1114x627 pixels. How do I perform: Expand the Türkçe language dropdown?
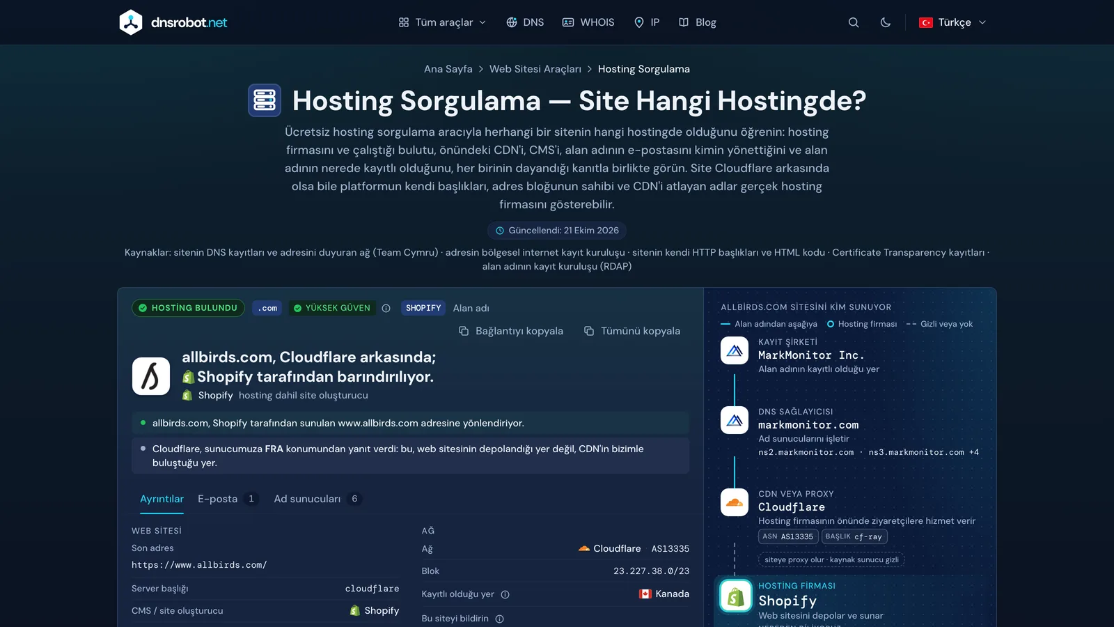[x=952, y=22]
